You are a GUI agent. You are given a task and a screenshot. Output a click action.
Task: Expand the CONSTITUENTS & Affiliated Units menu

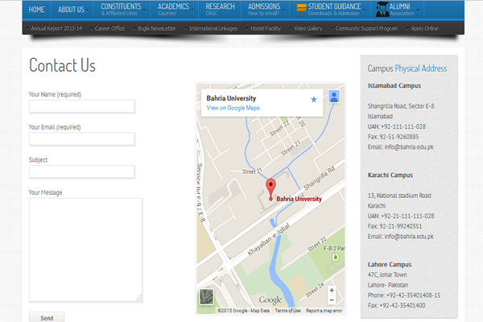[x=122, y=10]
